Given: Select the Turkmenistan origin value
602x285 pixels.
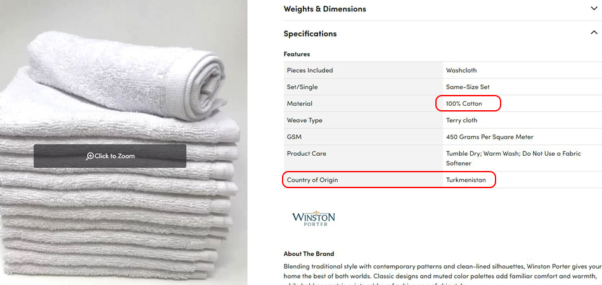Looking at the screenshot, I should [466, 179].
